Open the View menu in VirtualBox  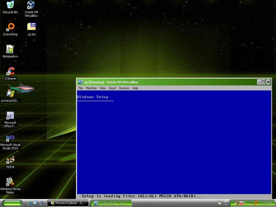click(103, 88)
